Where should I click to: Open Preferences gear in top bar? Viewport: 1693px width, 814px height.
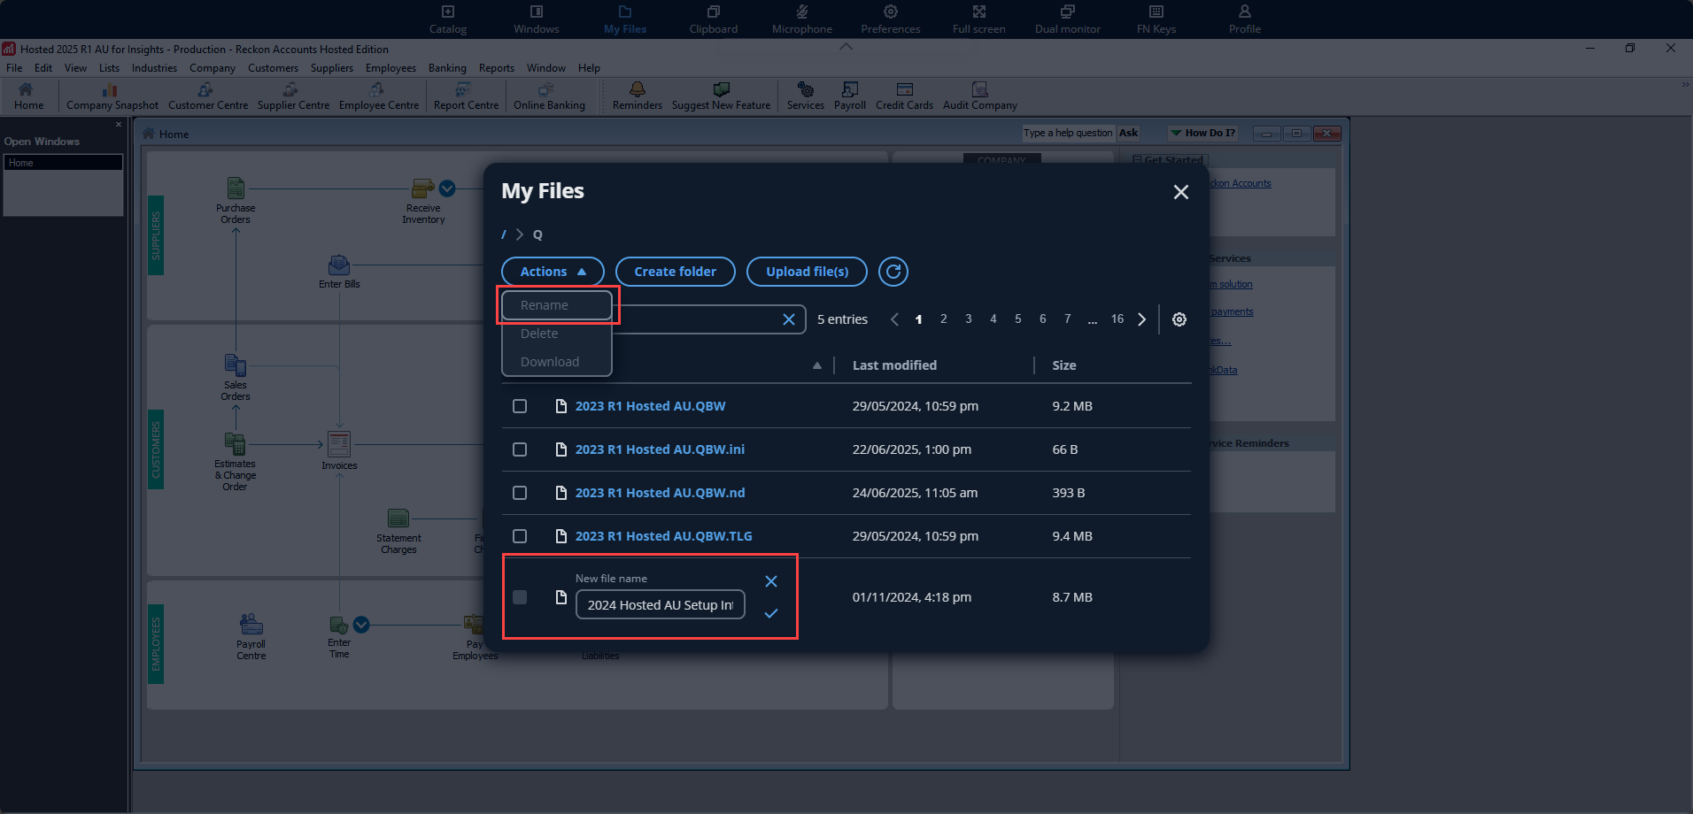pos(891,19)
